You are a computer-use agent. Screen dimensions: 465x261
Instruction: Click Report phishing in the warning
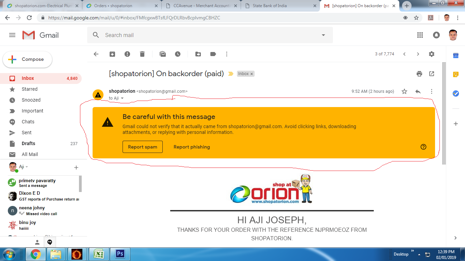pyautogui.click(x=192, y=147)
